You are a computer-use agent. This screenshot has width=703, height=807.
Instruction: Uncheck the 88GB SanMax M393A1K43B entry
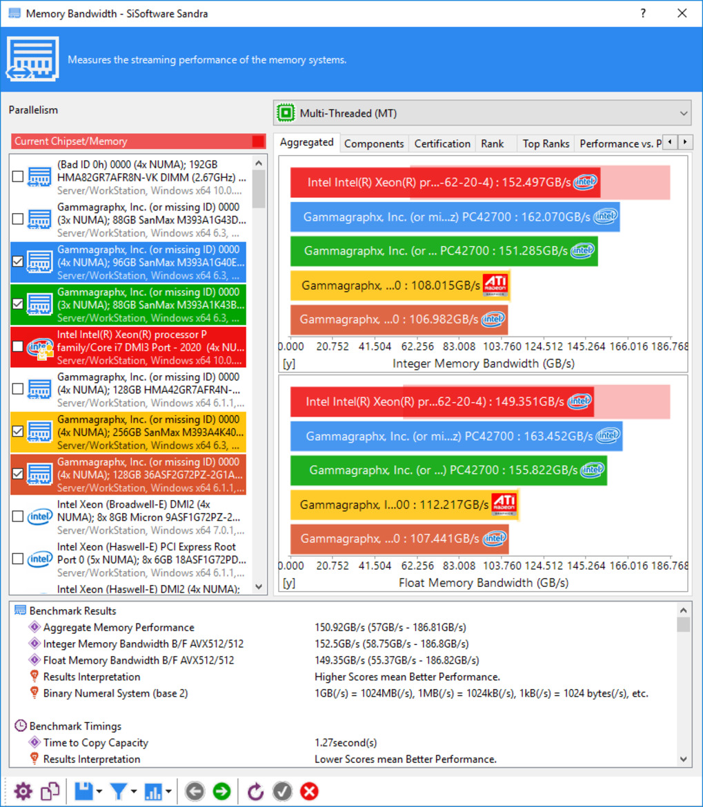click(18, 304)
